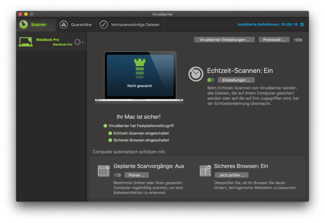Image resolution: width=325 pixels, height=223 pixels.
Task: Click the green castle tower icon
Action: tap(140, 69)
